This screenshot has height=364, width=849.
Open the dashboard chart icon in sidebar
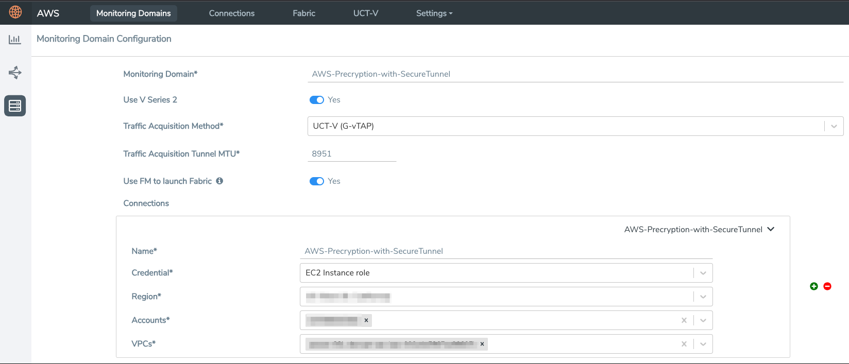pos(15,39)
